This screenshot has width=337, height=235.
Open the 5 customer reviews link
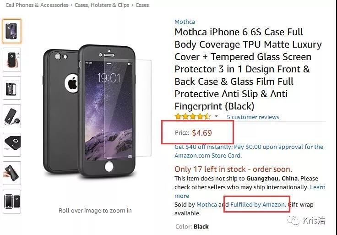coord(253,117)
